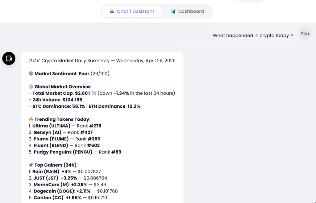316x203 pixels.
Task: Switch to the Chat / Assistant tab
Action: coord(132,11)
